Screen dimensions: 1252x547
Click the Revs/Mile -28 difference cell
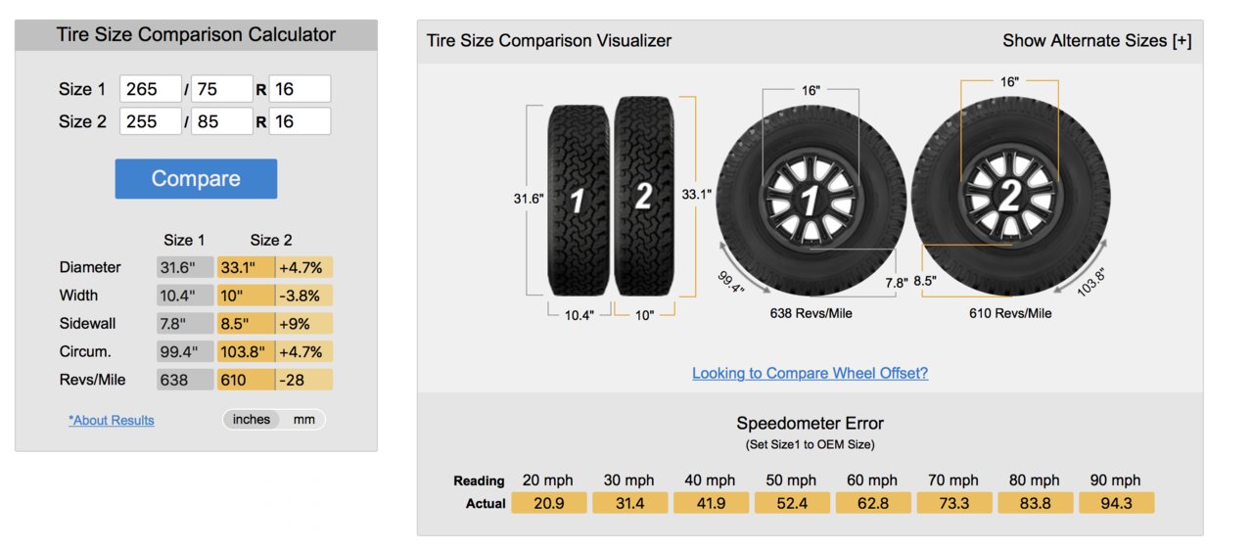point(304,380)
